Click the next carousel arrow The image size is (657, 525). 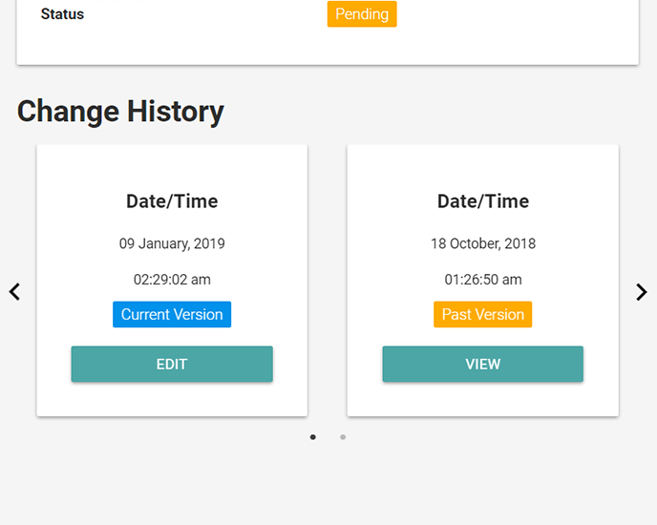pos(642,292)
